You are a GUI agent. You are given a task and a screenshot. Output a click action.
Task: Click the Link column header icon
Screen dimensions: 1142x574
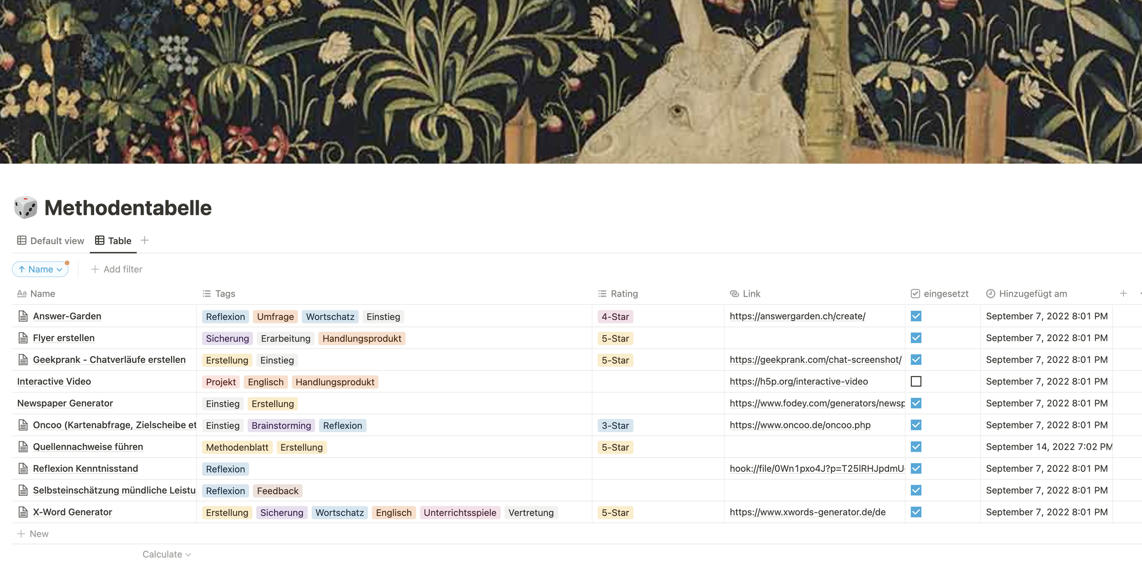point(734,294)
